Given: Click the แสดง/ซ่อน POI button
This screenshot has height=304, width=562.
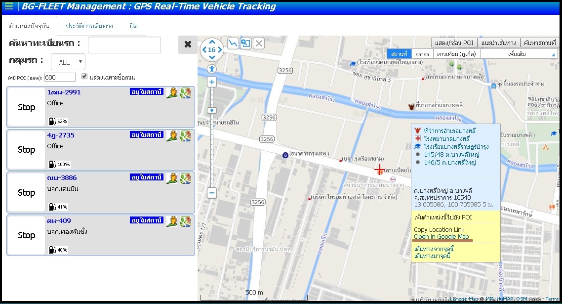Looking at the screenshot, I should pos(454,43).
